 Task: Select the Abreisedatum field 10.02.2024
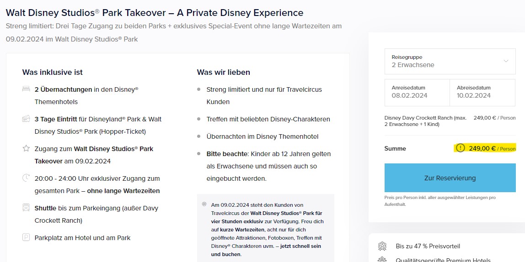pyautogui.click(x=482, y=92)
